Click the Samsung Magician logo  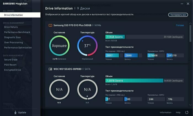(x=15, y=4)
